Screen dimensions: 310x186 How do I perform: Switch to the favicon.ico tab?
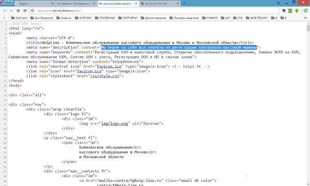pyautogui.click(x=160, y=4)
